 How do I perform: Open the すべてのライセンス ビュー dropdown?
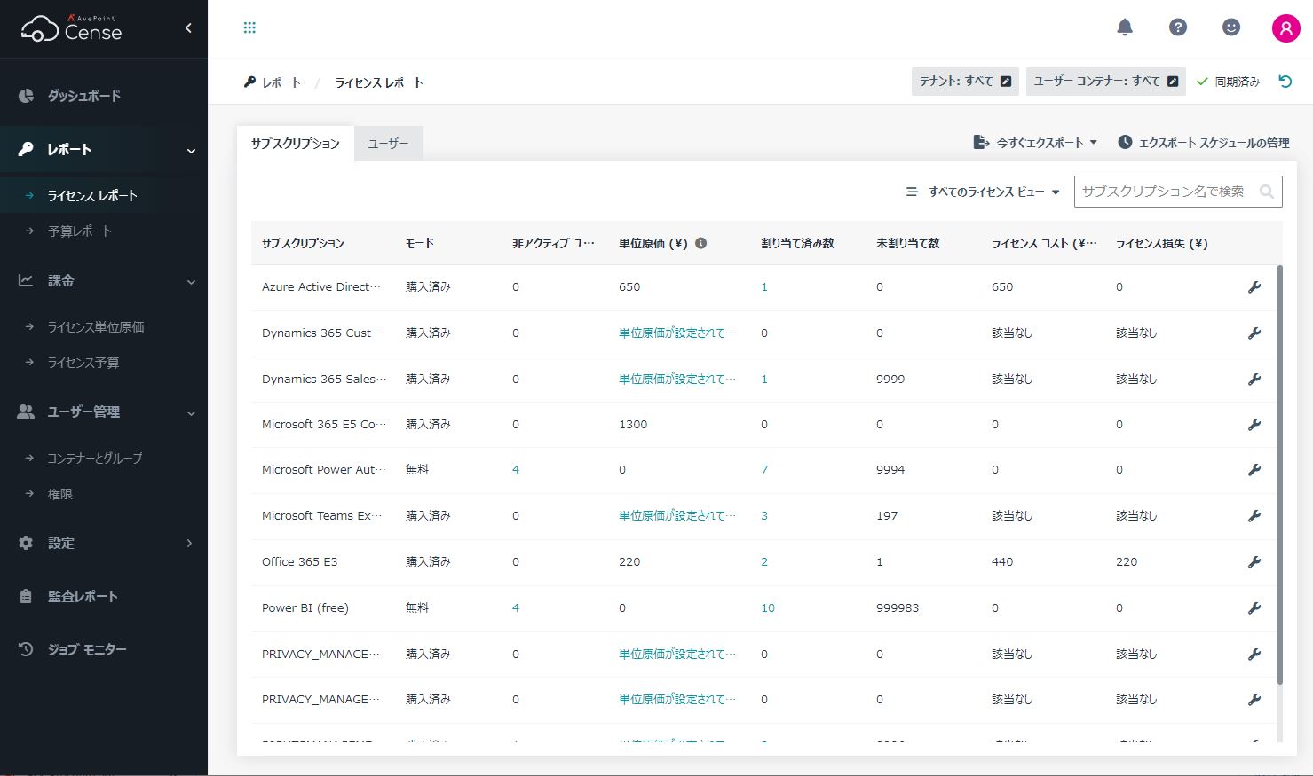click(x=983, y=192)
